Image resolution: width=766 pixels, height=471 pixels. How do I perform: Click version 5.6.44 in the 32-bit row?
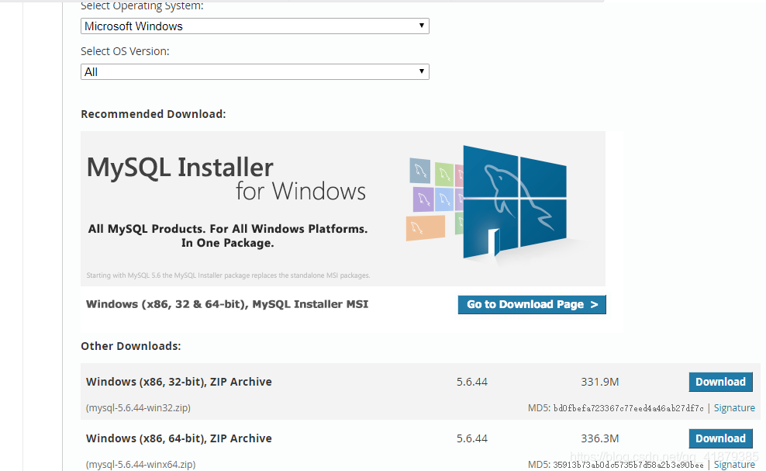point(472,382)
